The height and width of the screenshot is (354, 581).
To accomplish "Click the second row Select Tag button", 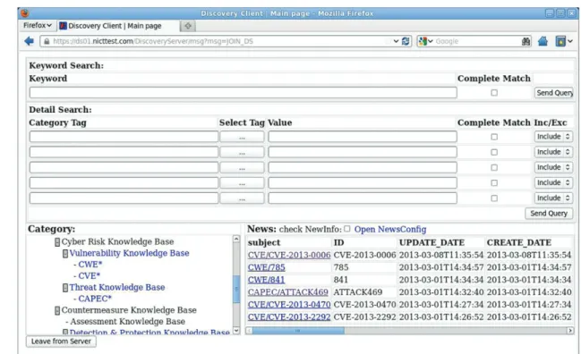I will click(242, 152).
